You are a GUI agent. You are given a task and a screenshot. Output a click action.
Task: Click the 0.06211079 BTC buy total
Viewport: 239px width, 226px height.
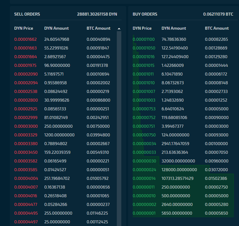click(218, 14)
